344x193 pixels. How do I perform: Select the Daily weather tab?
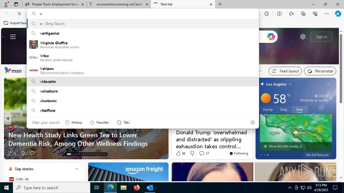(x=284, y=110)
